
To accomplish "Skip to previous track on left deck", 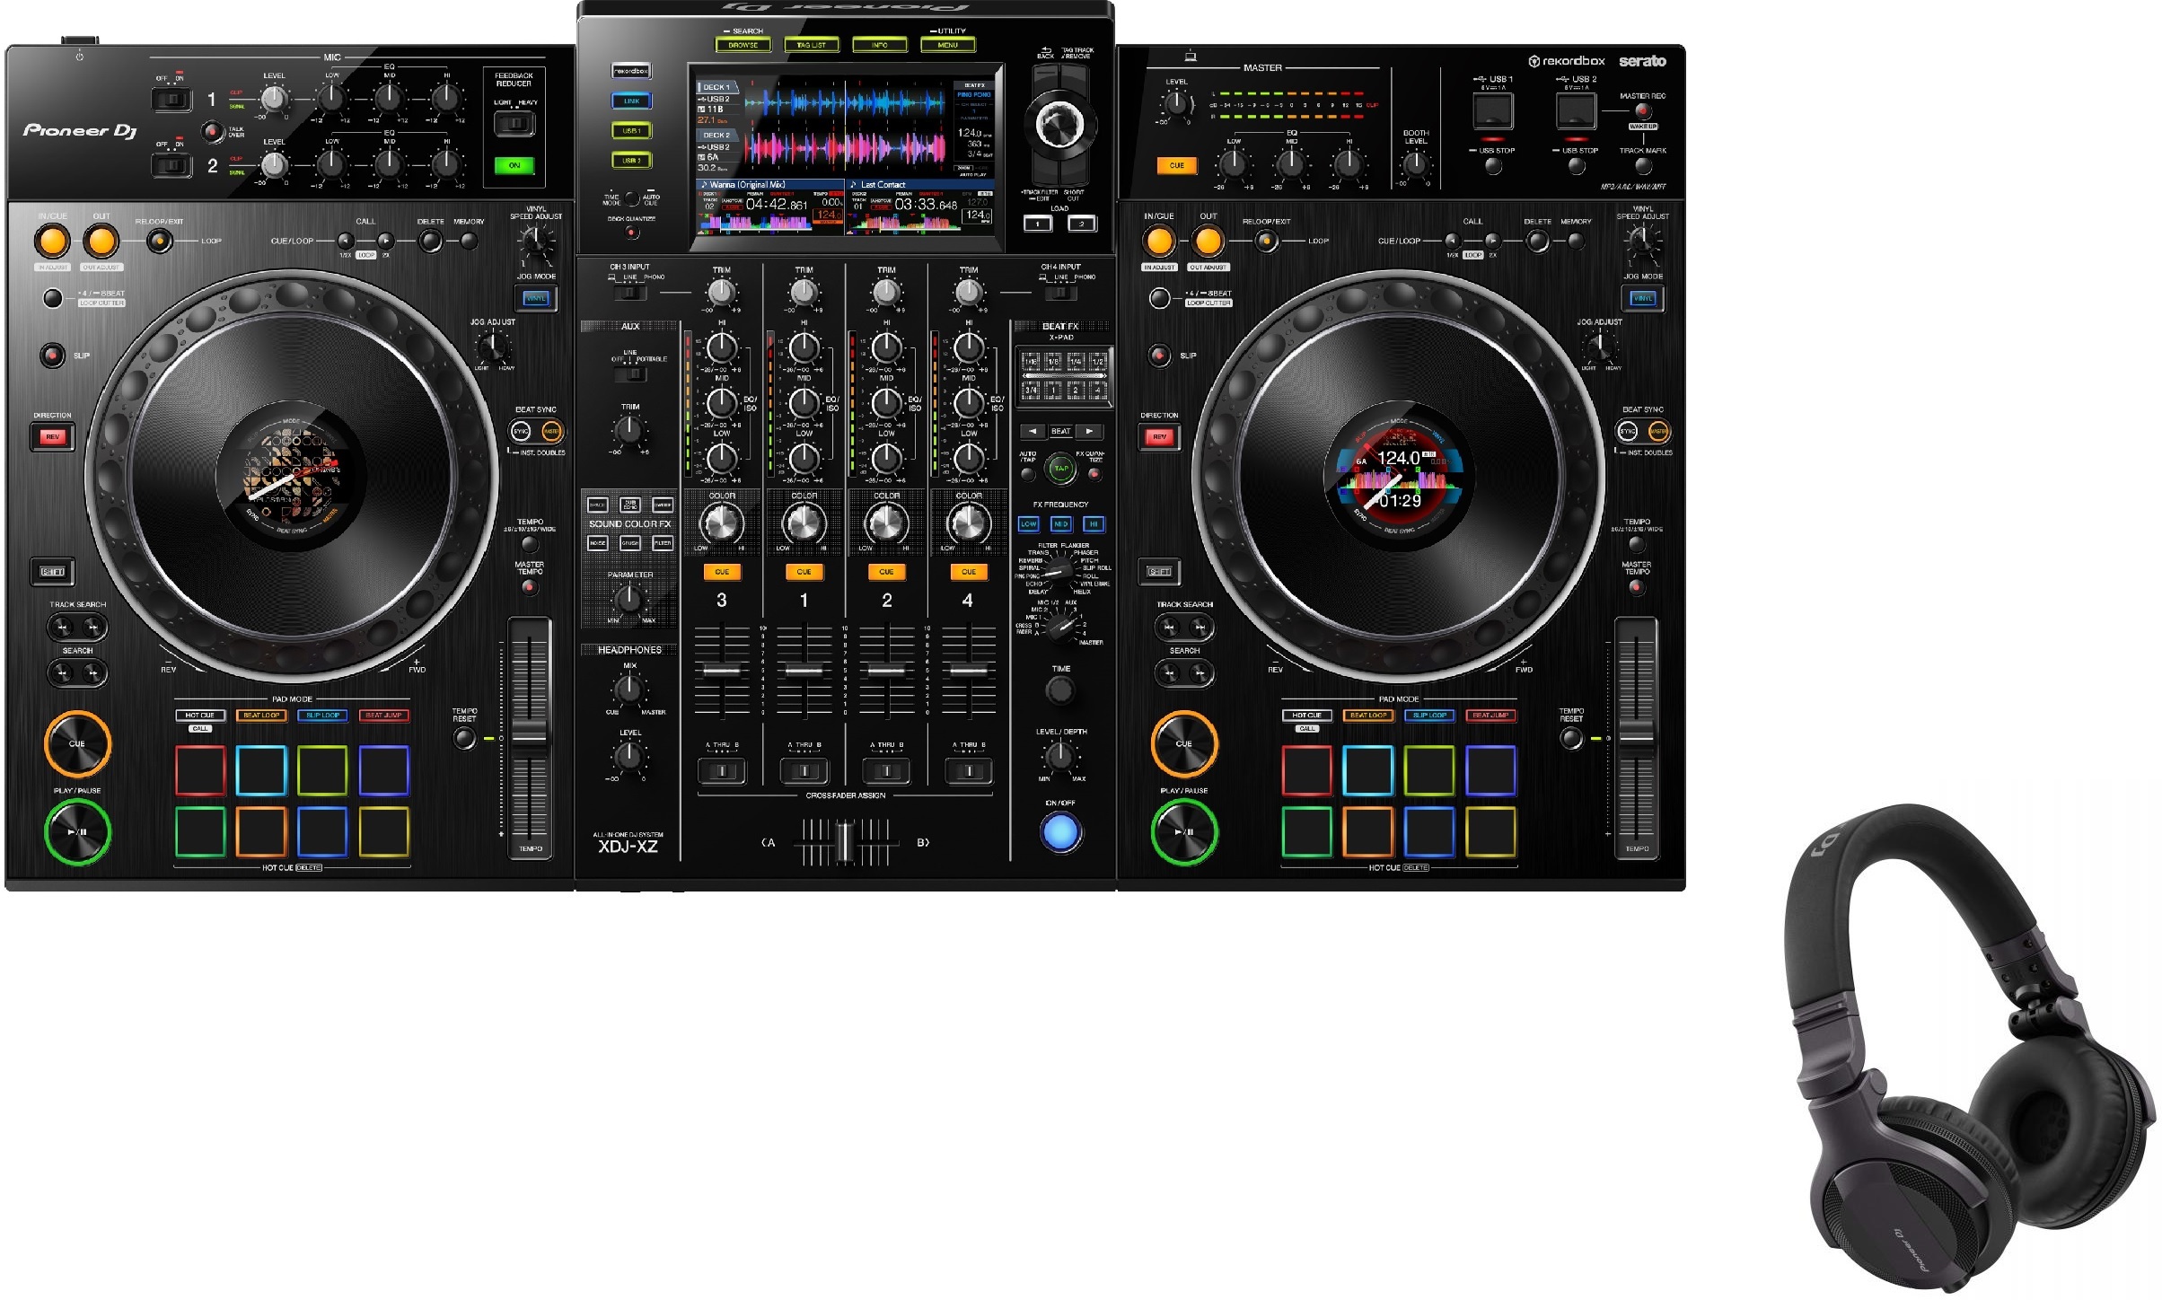I will tap(62, 627).
